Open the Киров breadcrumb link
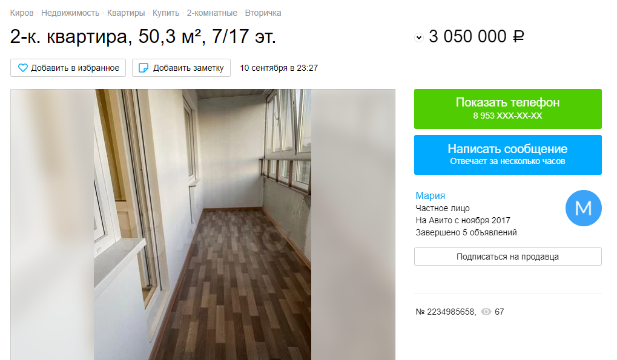Image resolution: width=617 pixels, height=360 pixels. [22, 13]
